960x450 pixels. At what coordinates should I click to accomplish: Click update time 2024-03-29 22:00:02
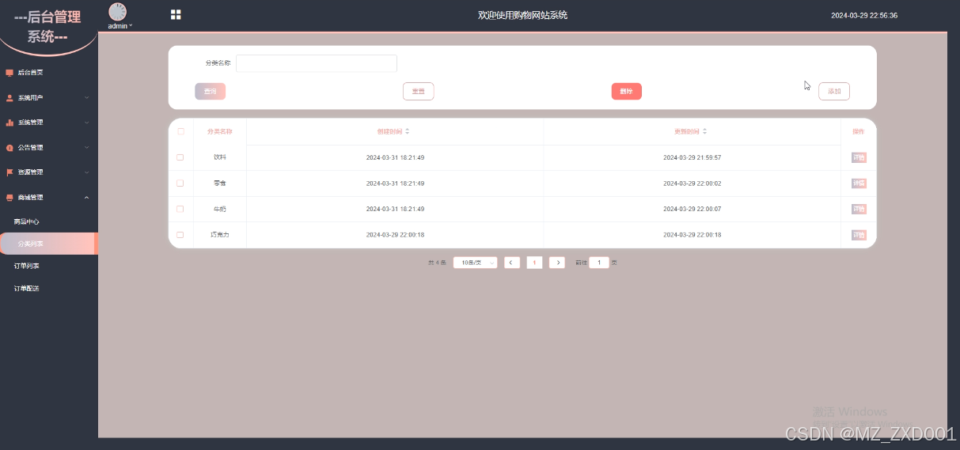point(692,183)
